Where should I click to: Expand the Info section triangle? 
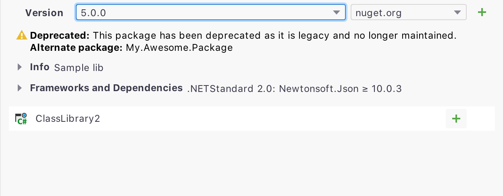coord(19,67)
